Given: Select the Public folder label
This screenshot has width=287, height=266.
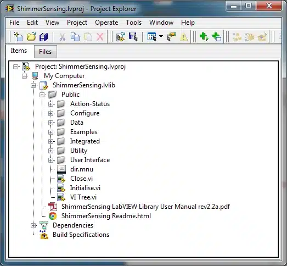Looking at the screenshot, I should coord(70,95).
